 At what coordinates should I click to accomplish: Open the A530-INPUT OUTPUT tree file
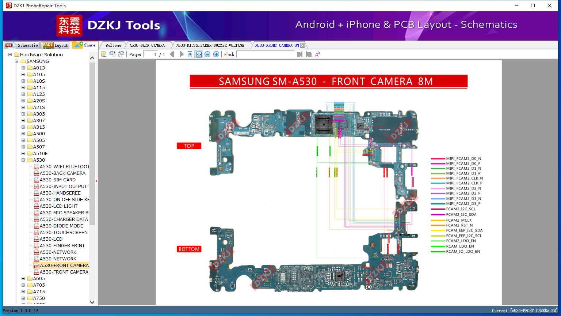point(65,187)
